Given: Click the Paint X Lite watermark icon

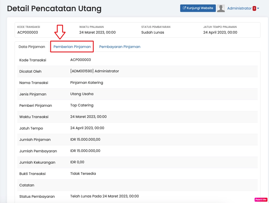Looking at the screenshot, I should (x=260, y=200).
